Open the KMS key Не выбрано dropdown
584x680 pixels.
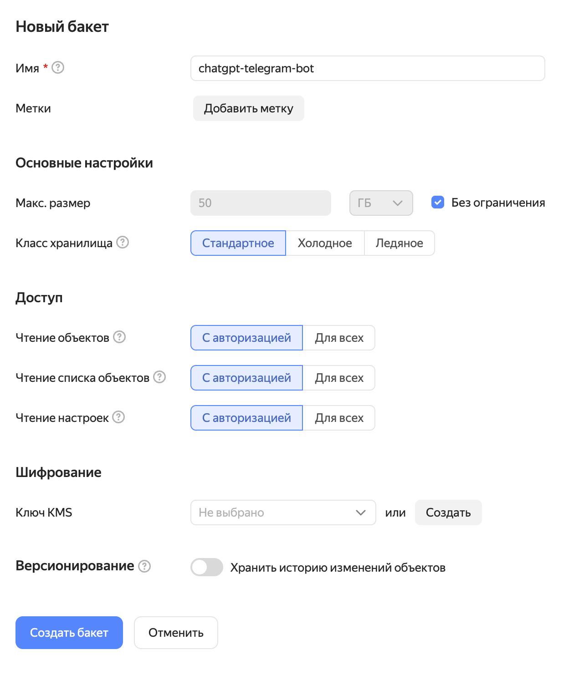283,513
